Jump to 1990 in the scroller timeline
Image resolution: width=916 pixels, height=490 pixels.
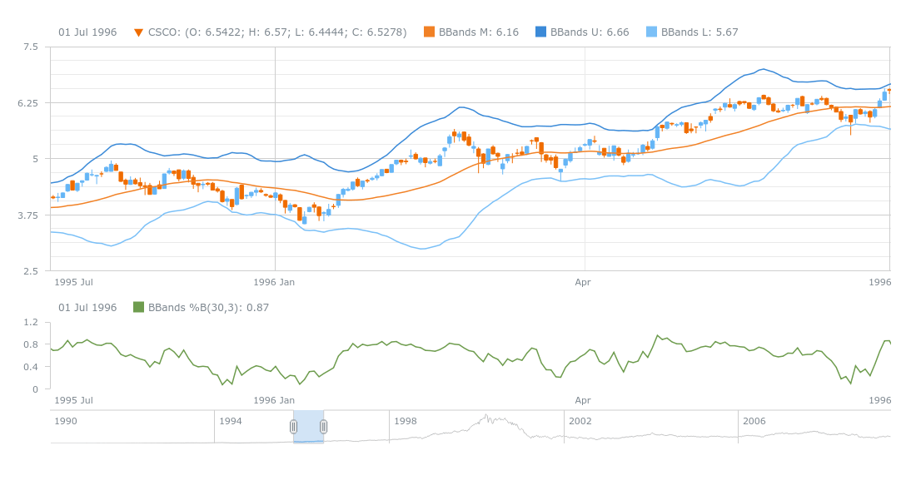[66, 421]
